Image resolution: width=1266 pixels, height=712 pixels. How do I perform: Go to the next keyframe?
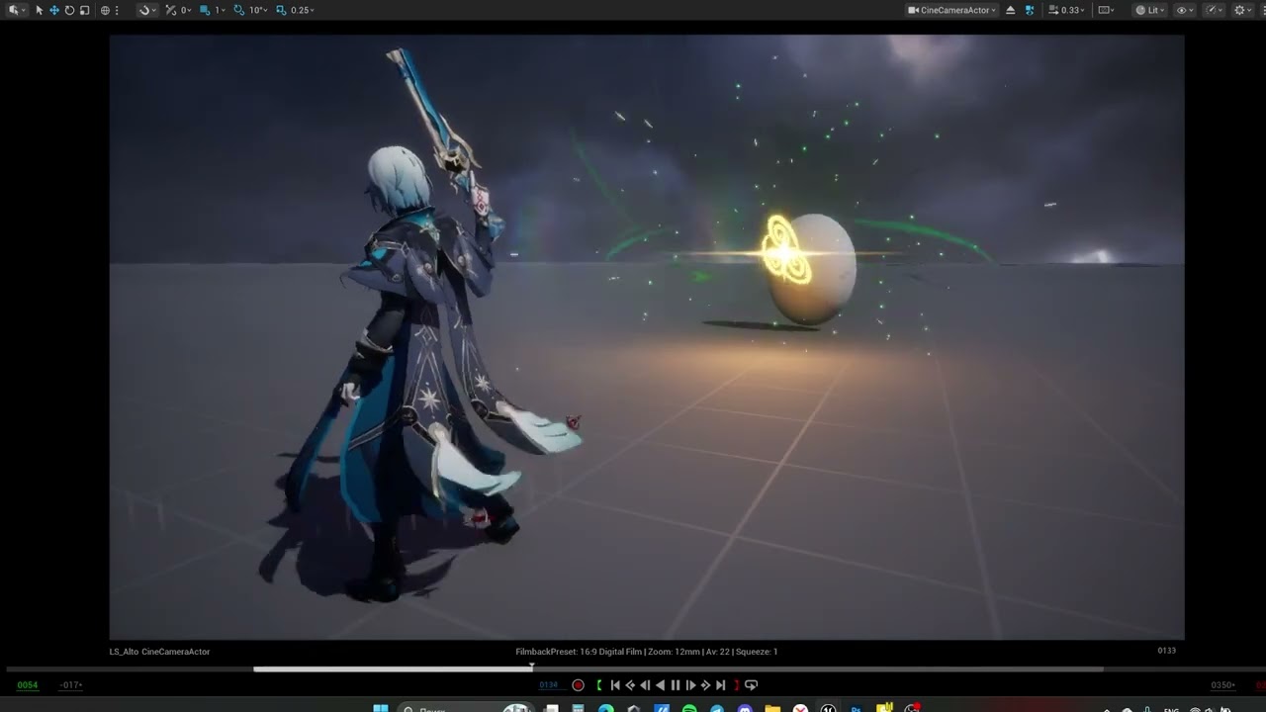click(x=705, y=685)
